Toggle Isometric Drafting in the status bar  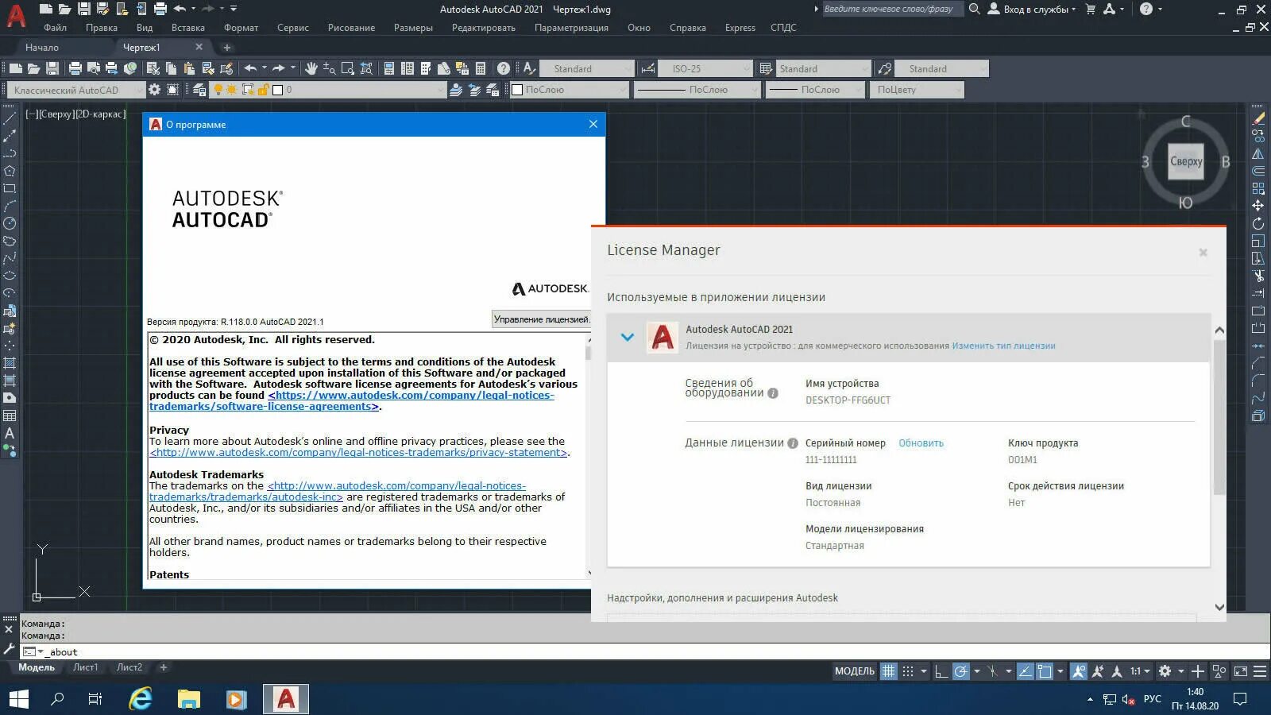click(x=992, y=671)
